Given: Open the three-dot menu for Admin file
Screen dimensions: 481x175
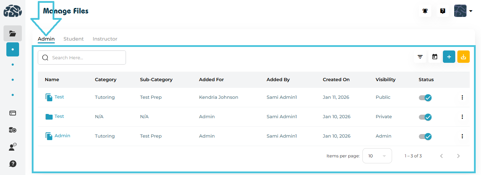Looking at the screenshot, I should (x=462, y=136).
